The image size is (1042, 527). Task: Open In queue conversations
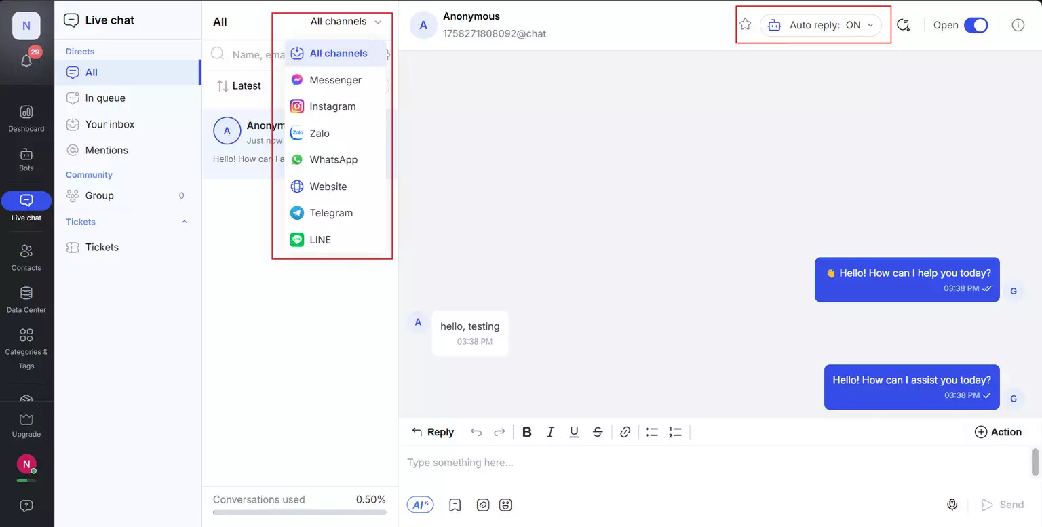point(105,98)
